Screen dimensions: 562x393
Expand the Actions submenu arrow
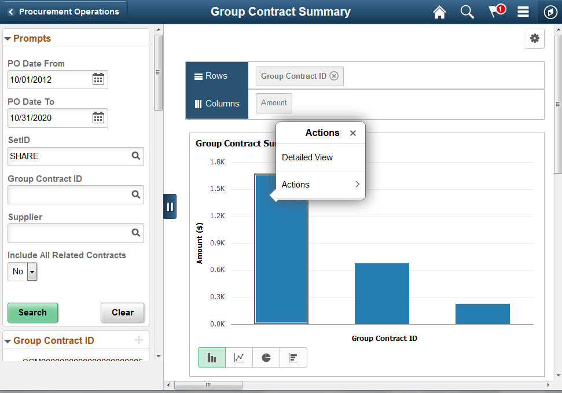click(358, 185)
